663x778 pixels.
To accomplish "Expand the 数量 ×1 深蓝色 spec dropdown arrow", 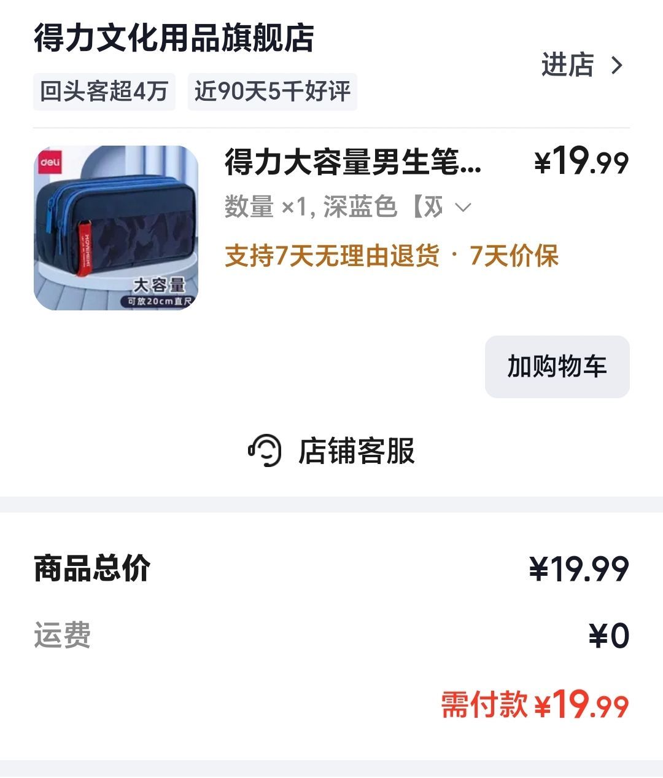I will coord(463,208).
